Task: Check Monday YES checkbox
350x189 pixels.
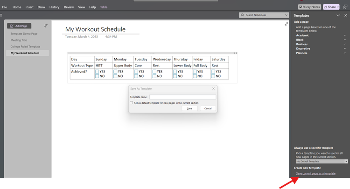Action: (x=115, y=72)
